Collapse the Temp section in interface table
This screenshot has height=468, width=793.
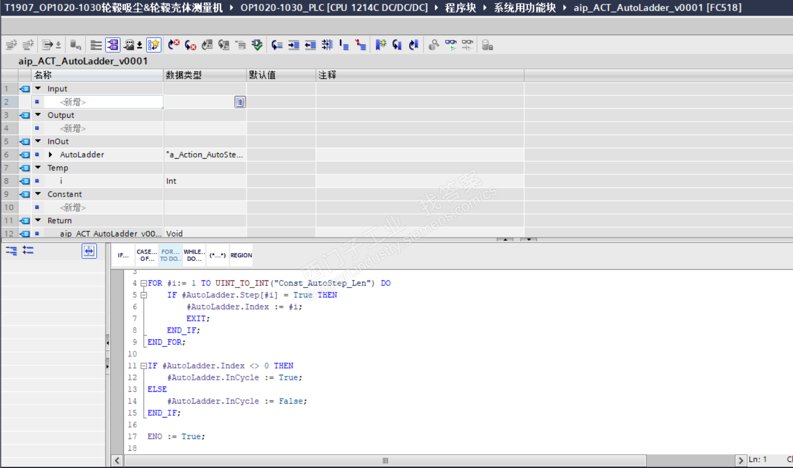[x=38, y=168]
